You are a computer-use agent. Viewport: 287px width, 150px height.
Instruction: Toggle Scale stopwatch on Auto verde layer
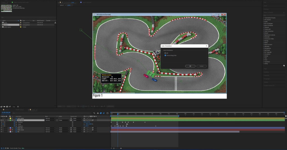pyautogui.click(x=15, y=124)
